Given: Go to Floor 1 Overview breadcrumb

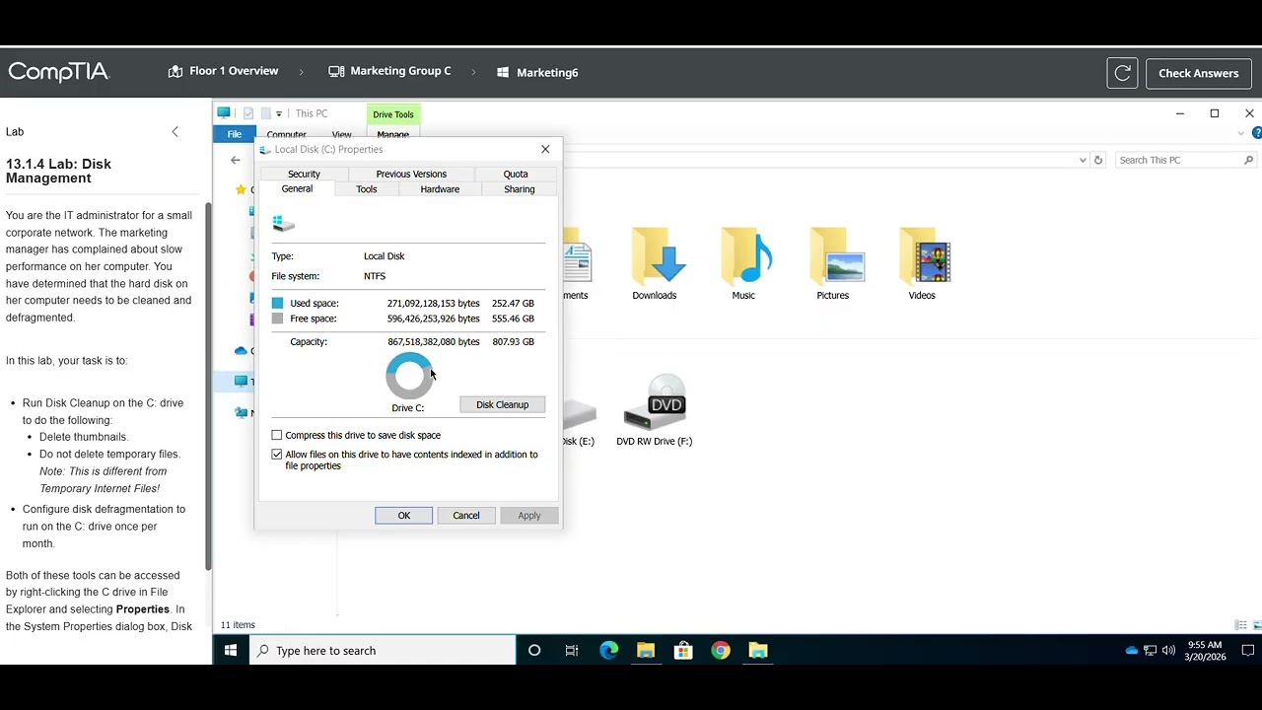Looking at the screenshot, I should (223, 71).
